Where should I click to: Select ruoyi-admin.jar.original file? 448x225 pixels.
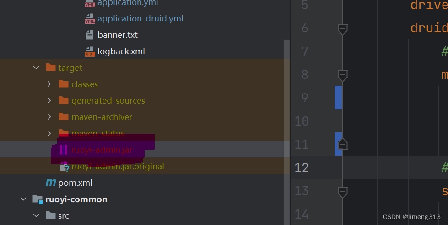click(x=118, y=167)
